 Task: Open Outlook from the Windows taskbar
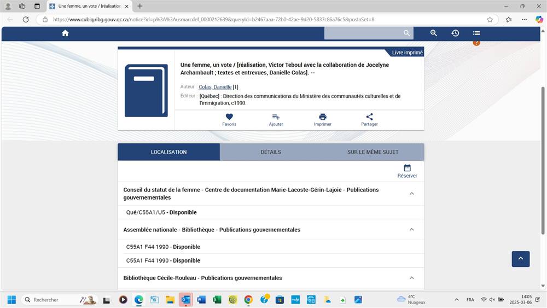(x=185, y=300)
